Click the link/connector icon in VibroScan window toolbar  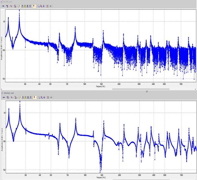point(4,97)
